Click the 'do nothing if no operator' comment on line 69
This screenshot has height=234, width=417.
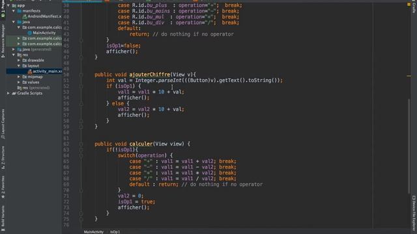point(222,185)
